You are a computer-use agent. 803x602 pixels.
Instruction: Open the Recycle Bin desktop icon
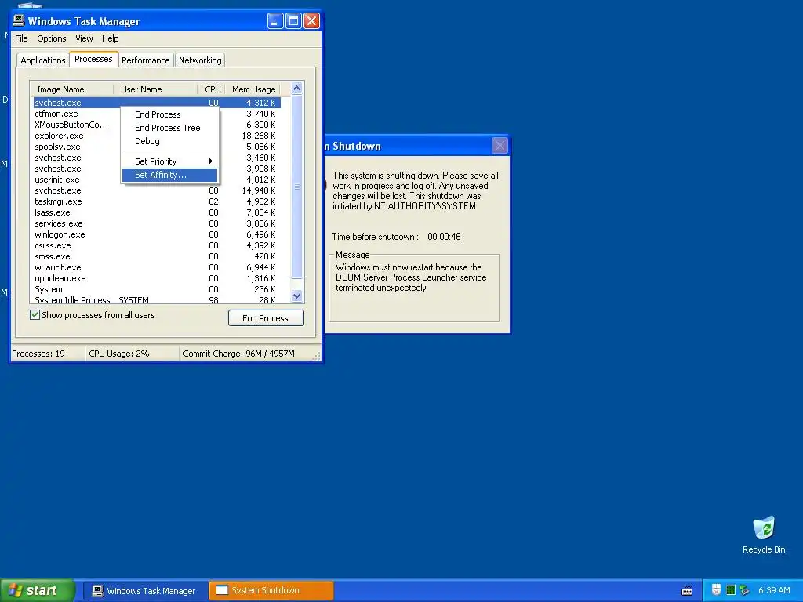point(764,535)
